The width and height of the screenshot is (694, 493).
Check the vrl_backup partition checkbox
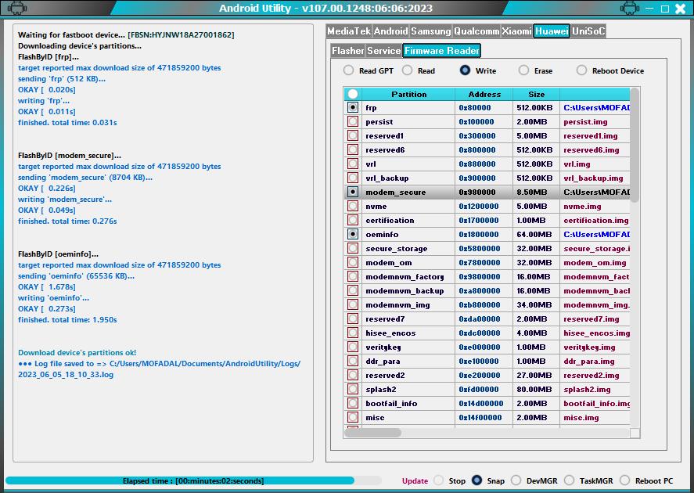[x=353, y=178]
